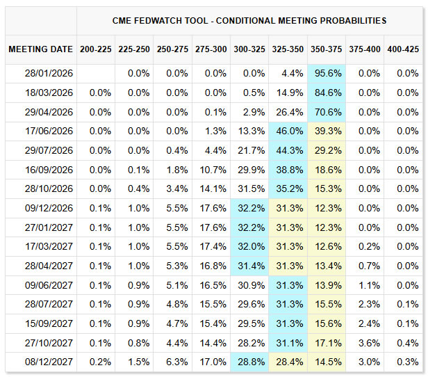Select the 35.2% cell for 28/10/2026
Screen dimensions: 428x377
(x=288, y=189)
